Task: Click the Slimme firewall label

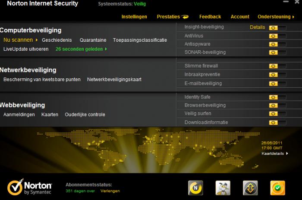Action: (201, 66)
